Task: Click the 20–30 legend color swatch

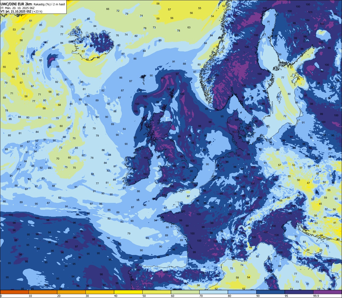Action: coord(71,292)
